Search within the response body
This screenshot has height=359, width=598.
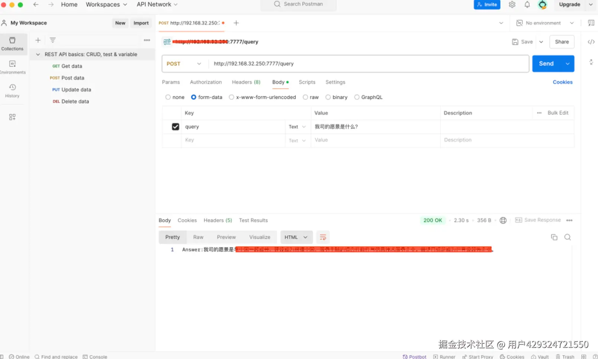pos(568,237)
